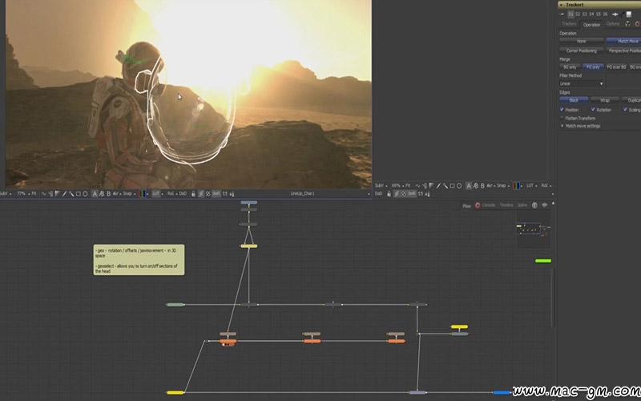Image resolution: width=641 pixels, height=401 pixels.
Task: Switch to the Trackers tab
Action: click(x=569, y=24)
